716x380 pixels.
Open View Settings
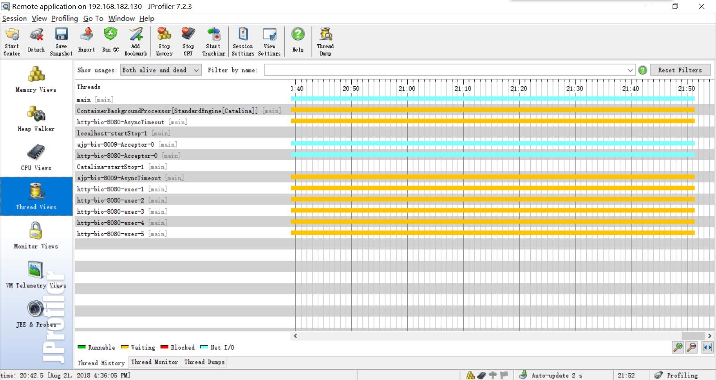(x=269, y=42)
